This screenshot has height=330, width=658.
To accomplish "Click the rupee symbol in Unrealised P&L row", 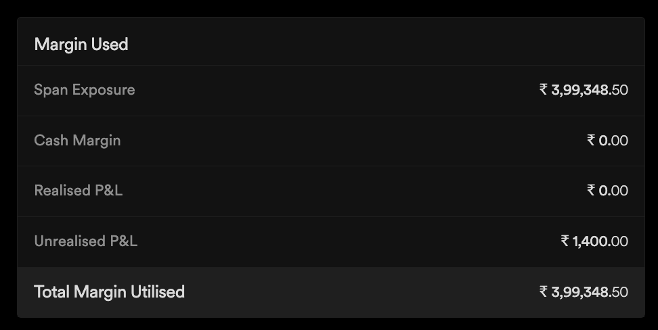I will click(x=565, y=241).
